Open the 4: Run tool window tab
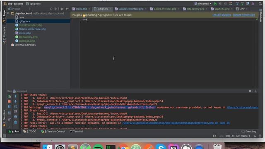This screenshot has width=265, height=149. pos(14,132)
